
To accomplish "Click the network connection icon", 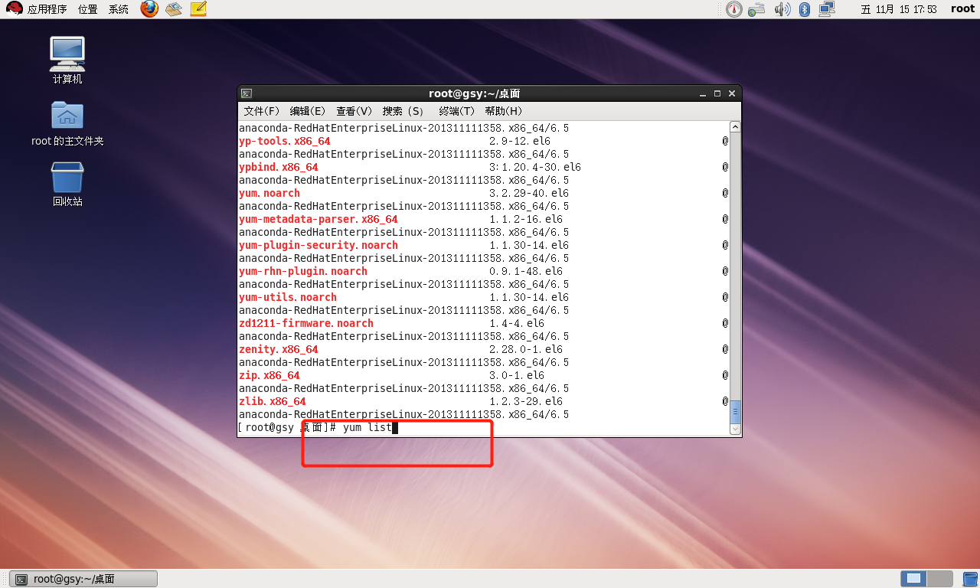I will pyautogui.click(x=827, y=9).
